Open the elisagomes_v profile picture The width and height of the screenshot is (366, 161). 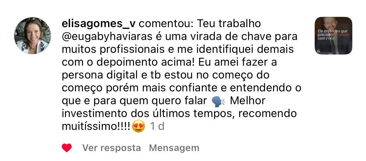(32, 35)
